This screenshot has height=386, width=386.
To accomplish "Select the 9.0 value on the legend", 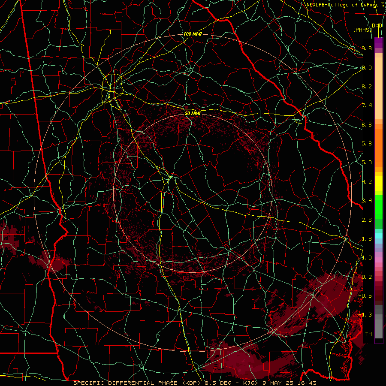I will [x=367, y=67].
